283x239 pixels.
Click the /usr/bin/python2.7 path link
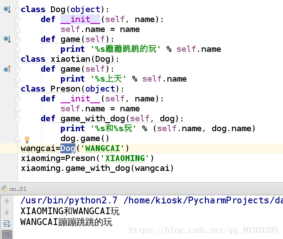pos(69,200)
